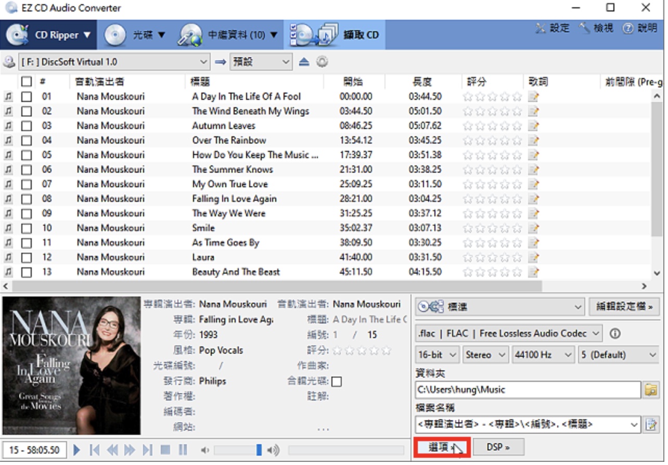The height and width of the screenshot is (465, 668).
Task: Click music note icon of track 11
Action: (8, 243)
